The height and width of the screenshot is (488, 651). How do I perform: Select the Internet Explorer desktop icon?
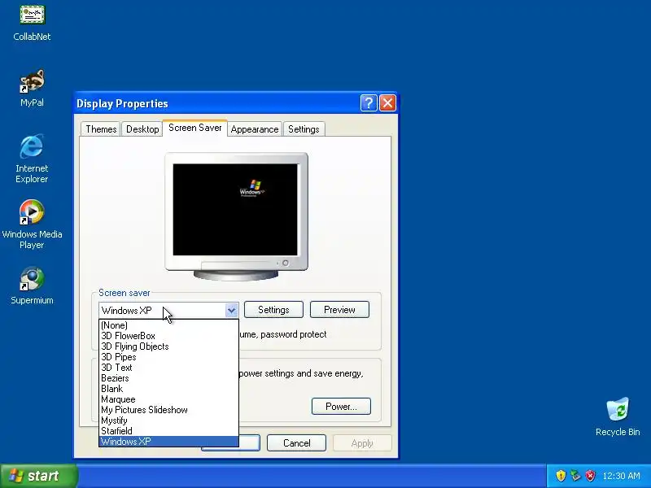(x=32, y=159)
